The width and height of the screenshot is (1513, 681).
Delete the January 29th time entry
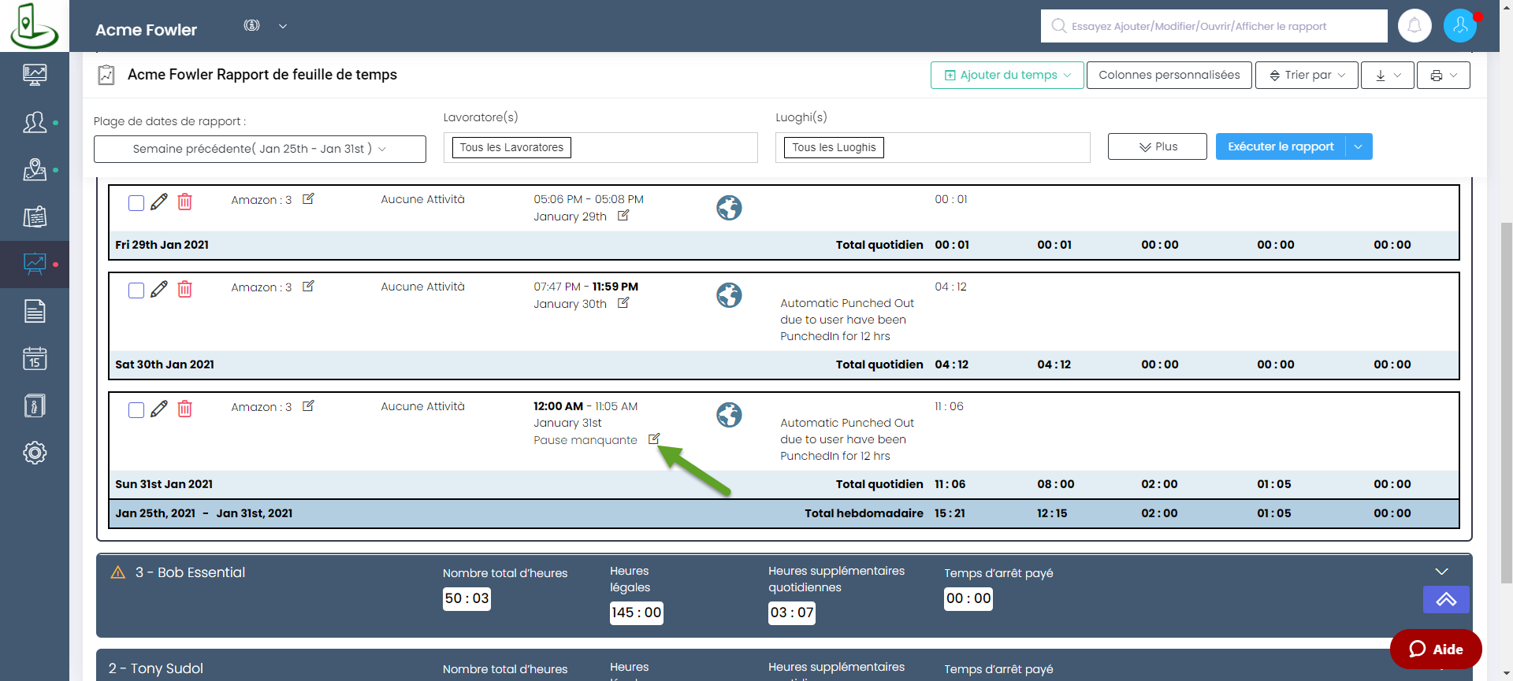(x=185, y=202)
